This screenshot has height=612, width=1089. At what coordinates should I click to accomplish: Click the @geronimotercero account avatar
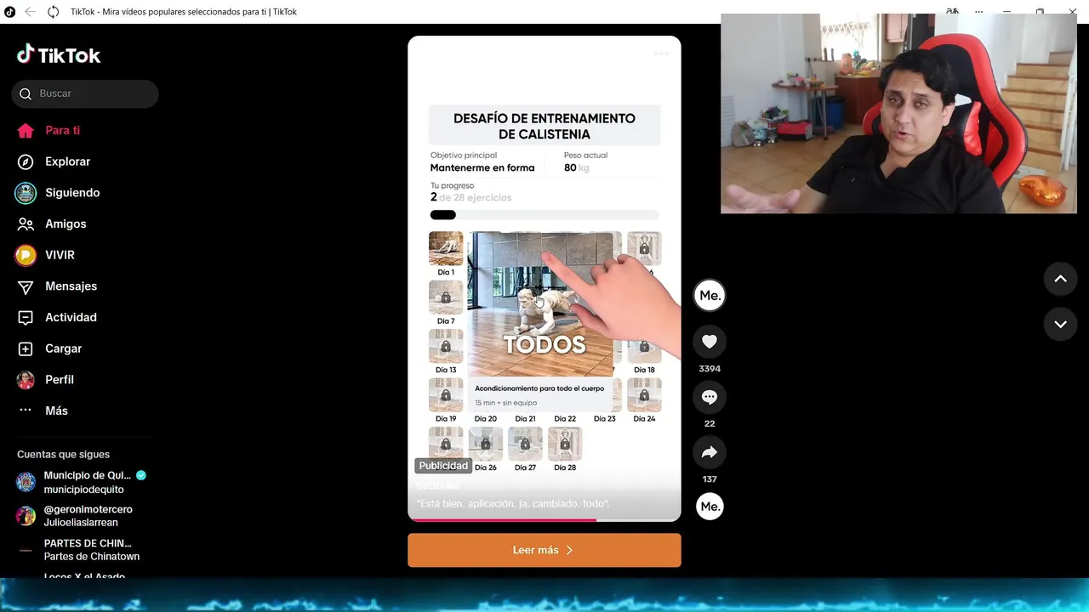point(26,516)
